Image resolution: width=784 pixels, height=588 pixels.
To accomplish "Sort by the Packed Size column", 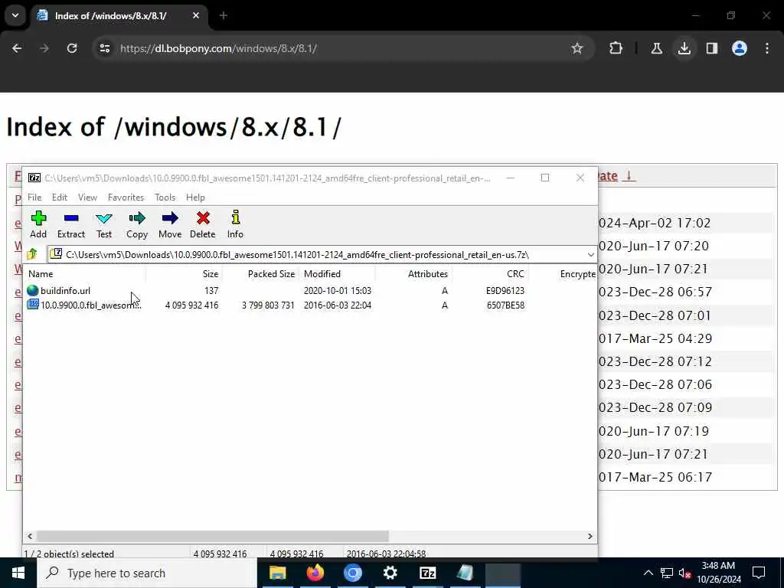I will tap(260, 274).
